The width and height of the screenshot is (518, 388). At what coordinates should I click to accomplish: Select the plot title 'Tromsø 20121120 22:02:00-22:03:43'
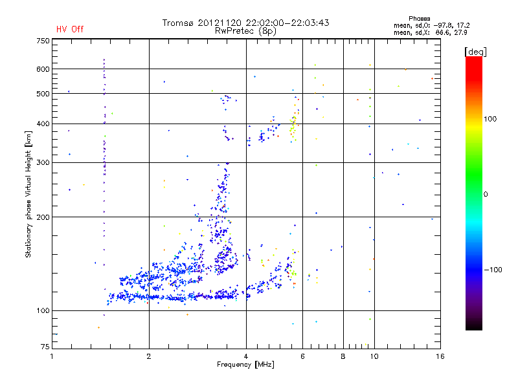coord(245,23)
